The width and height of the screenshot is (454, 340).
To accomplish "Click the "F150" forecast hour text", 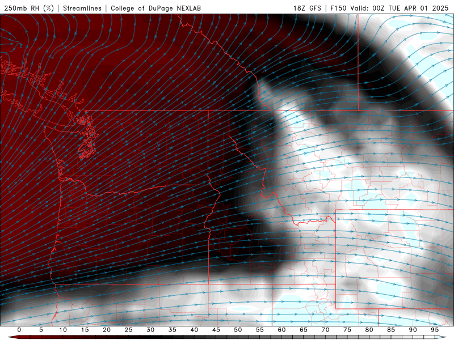I will click(x=338, y=8).
